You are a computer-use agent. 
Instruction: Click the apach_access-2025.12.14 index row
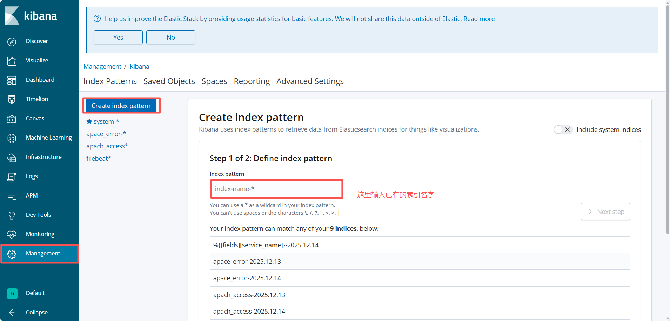(420, 311)
